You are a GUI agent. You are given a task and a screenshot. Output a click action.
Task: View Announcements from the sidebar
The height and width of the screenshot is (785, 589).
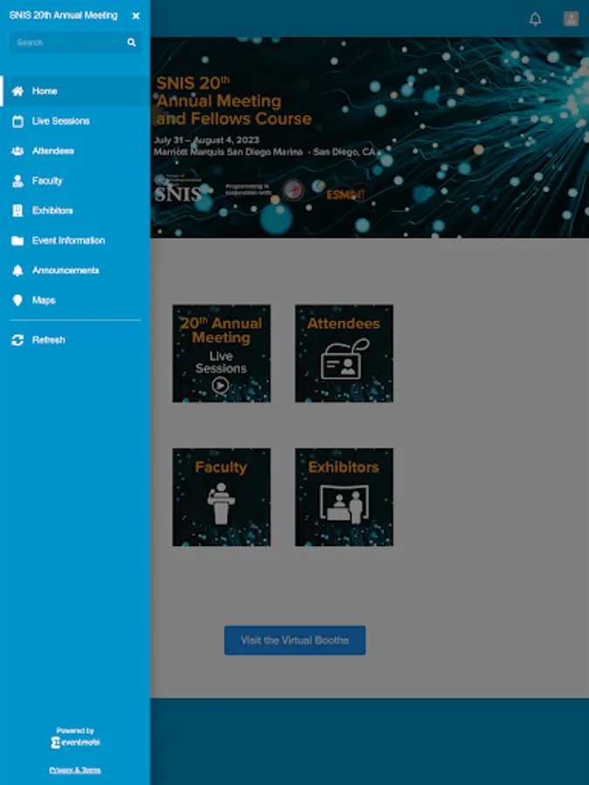(x=75, y=270)
